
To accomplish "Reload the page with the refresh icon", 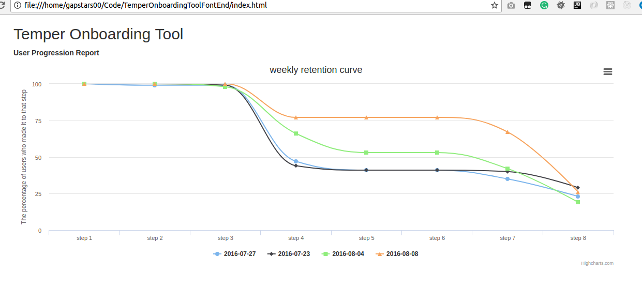I will click(x=2, y=6).
